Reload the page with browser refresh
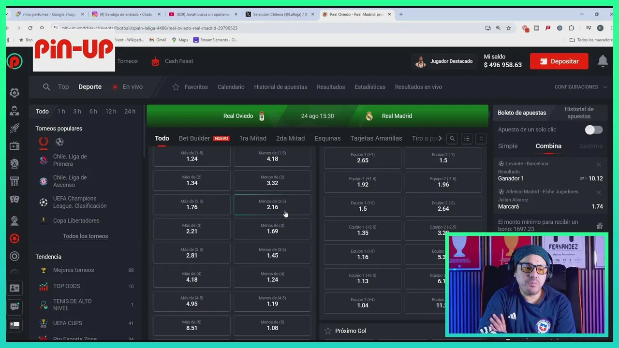This screenshot has height=348, width=619. [30, 28]
